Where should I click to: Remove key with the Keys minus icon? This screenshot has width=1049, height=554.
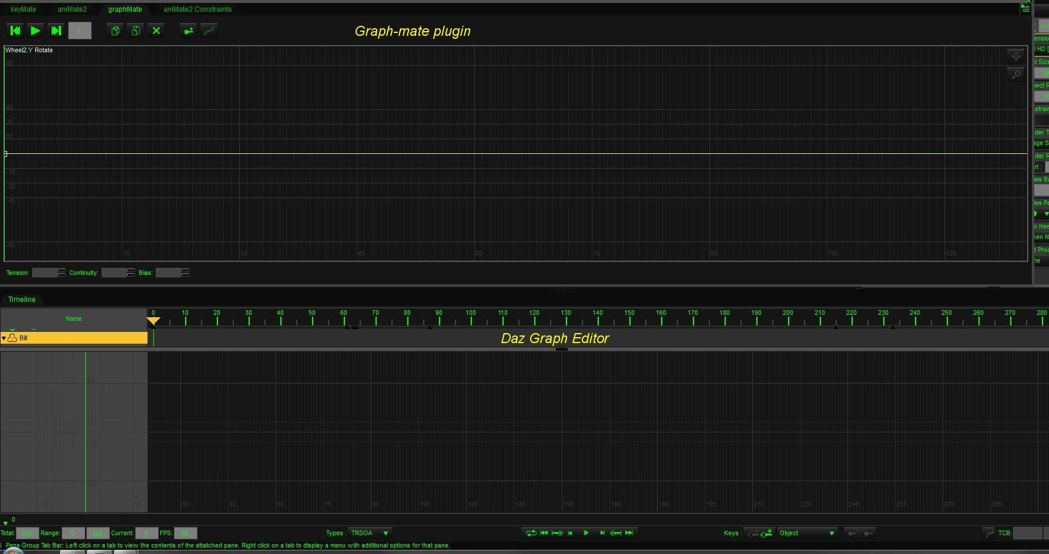[752, 533]
